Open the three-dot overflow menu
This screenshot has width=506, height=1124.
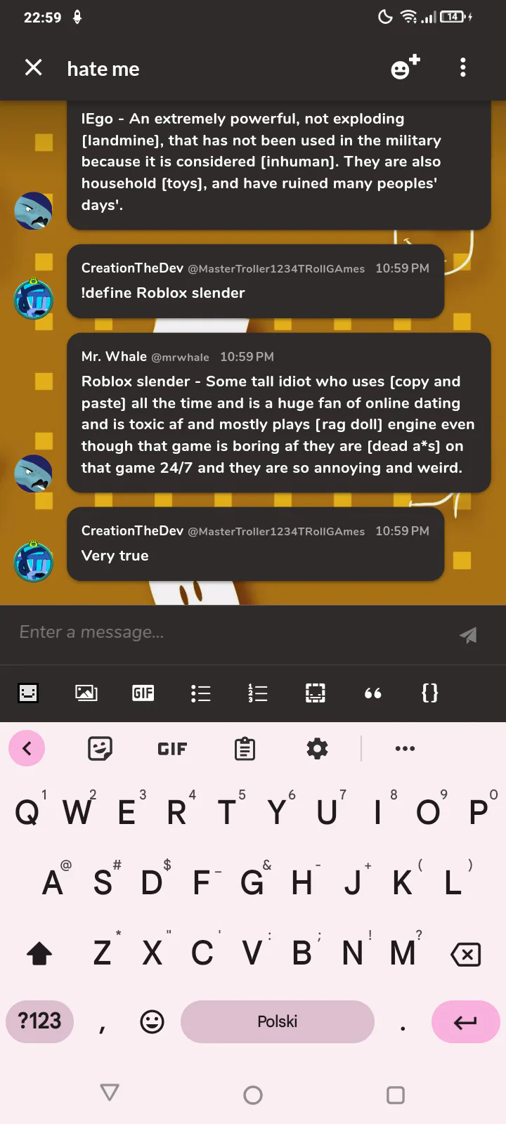coord(462,67)
